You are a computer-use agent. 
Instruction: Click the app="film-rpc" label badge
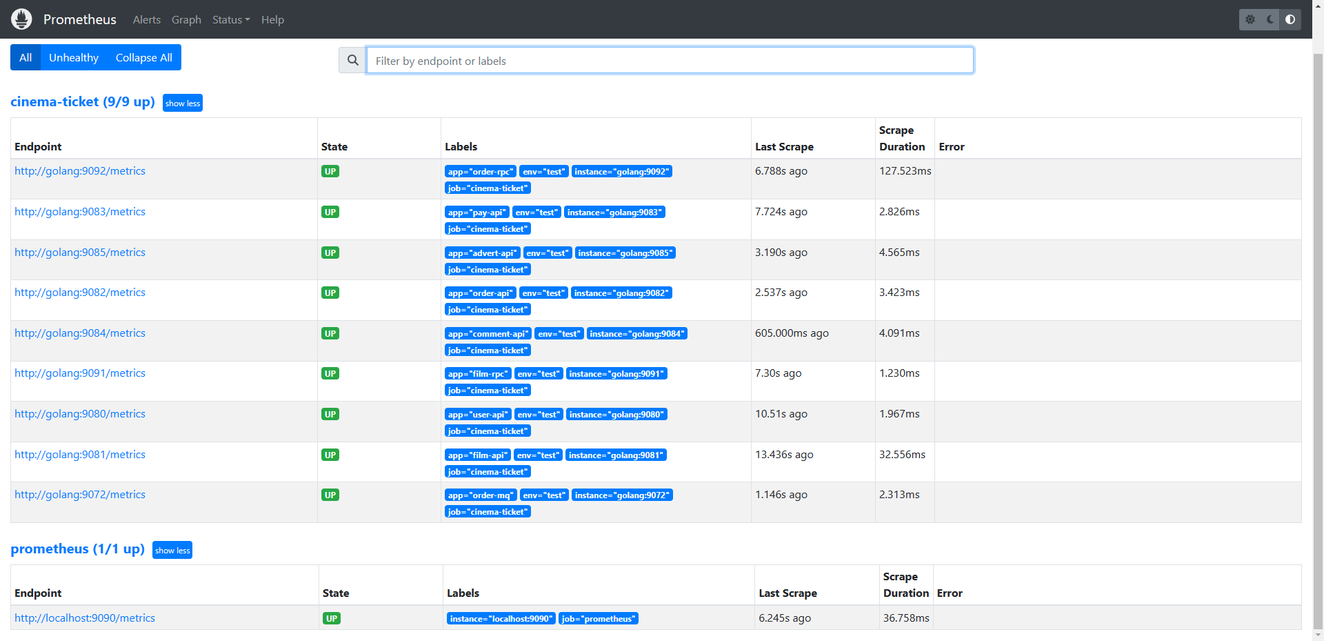coord(478,374)
